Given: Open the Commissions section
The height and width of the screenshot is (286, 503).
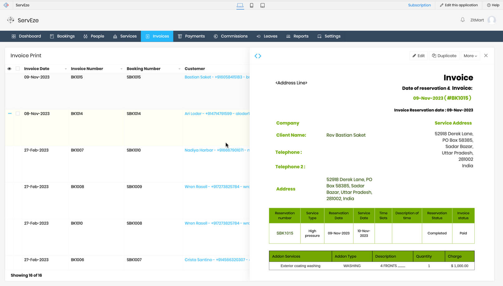Looking at the screenshot, I should (231, 36).
